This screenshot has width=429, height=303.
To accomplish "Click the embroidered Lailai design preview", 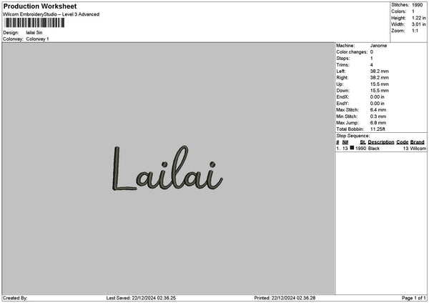I will 167,168.
